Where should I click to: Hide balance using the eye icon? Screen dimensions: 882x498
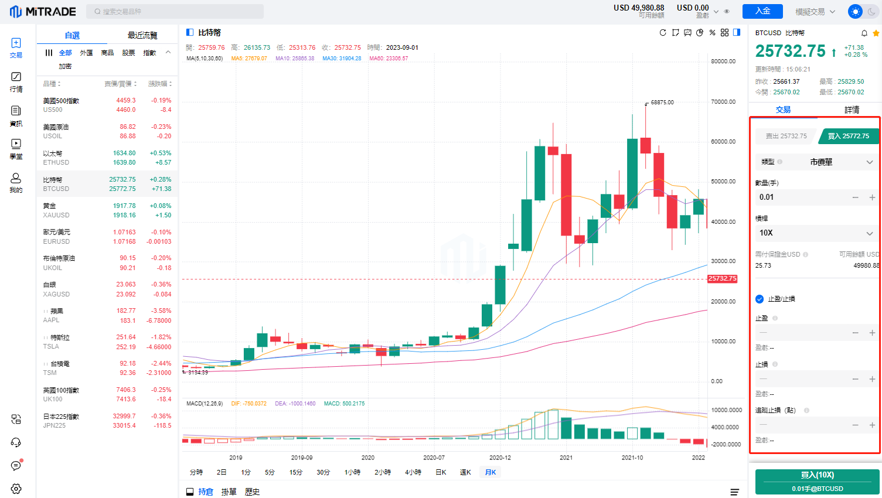coord(727,12)
